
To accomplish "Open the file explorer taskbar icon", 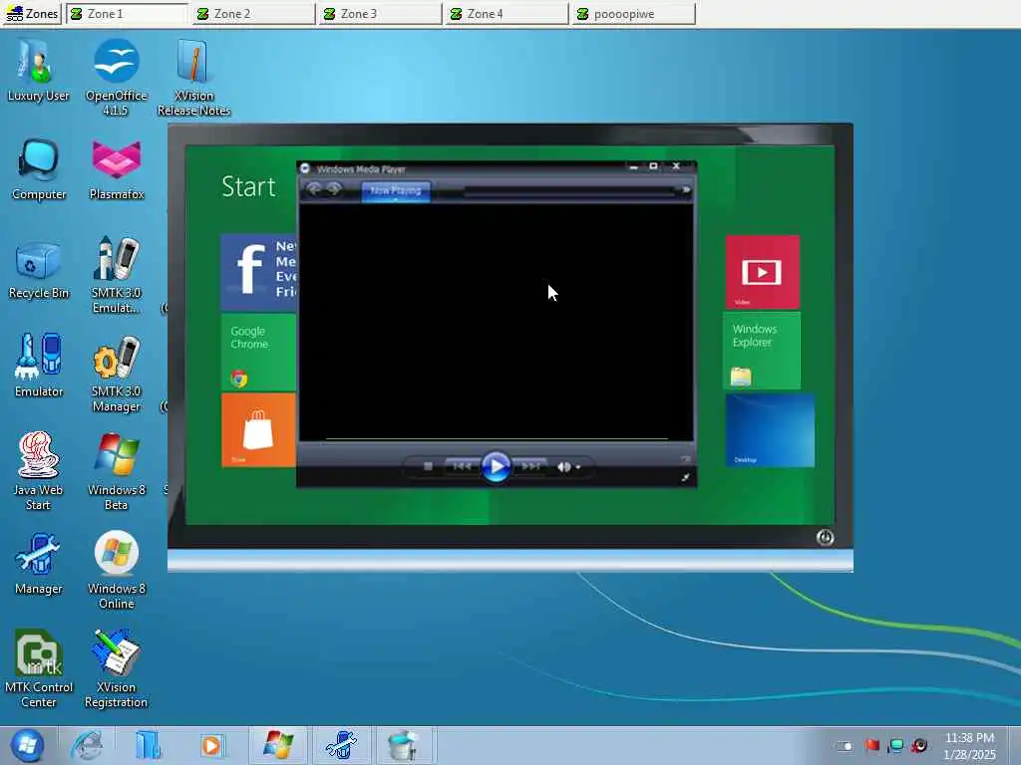I will (x=149, y=745).
